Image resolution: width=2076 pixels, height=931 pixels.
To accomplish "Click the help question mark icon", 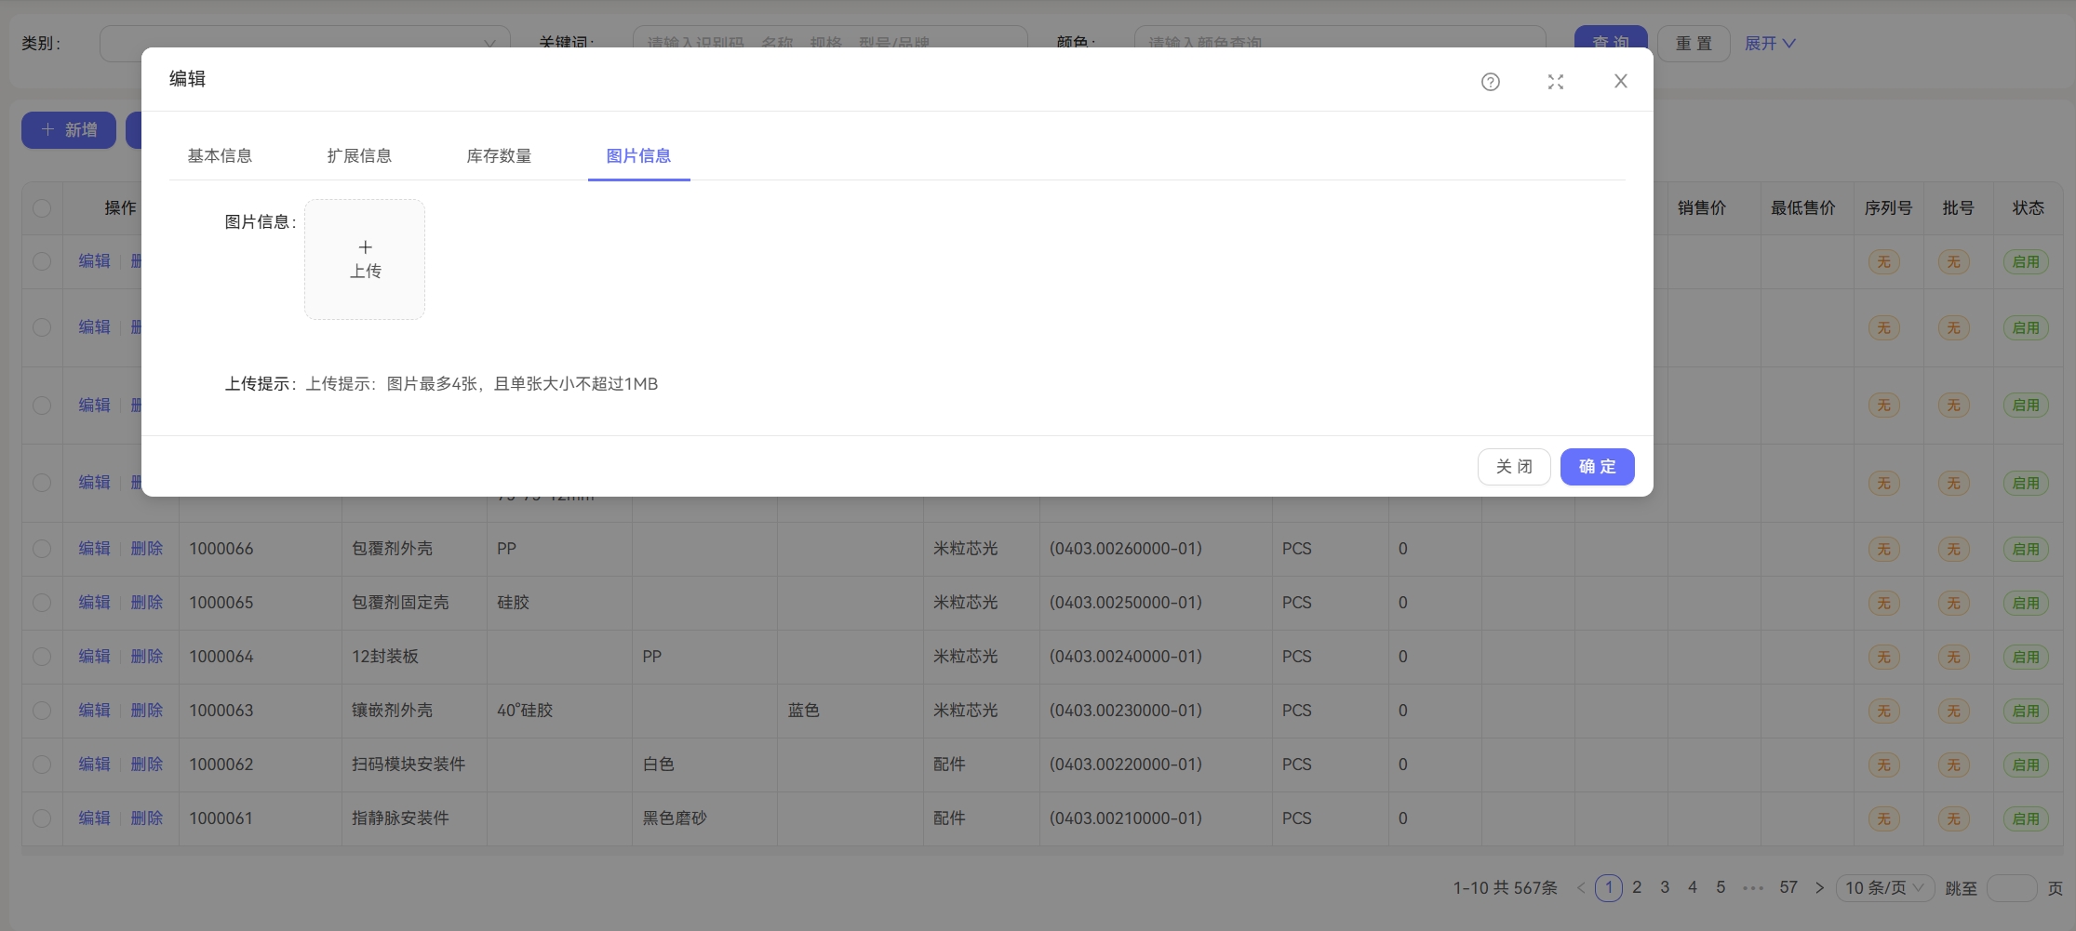I will coord(1490,82).
